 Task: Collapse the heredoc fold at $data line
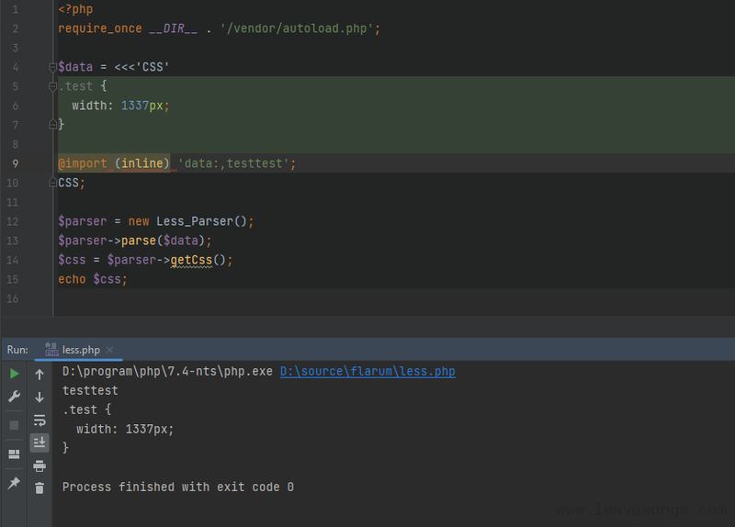(x=52, y=67)
